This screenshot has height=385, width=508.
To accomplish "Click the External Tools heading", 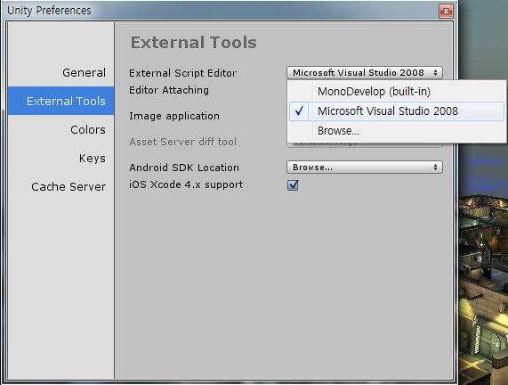I will tap(193, 43).
